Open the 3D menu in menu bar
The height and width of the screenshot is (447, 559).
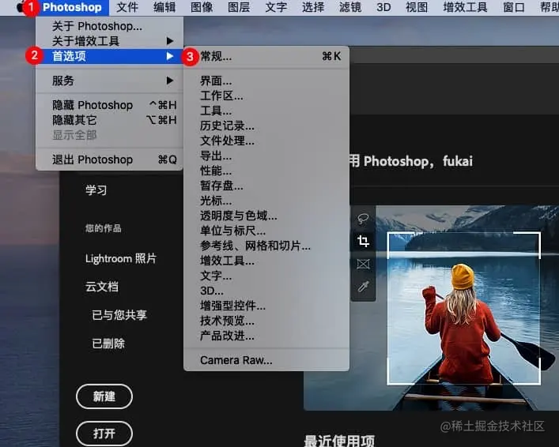[x=383, y=7]
